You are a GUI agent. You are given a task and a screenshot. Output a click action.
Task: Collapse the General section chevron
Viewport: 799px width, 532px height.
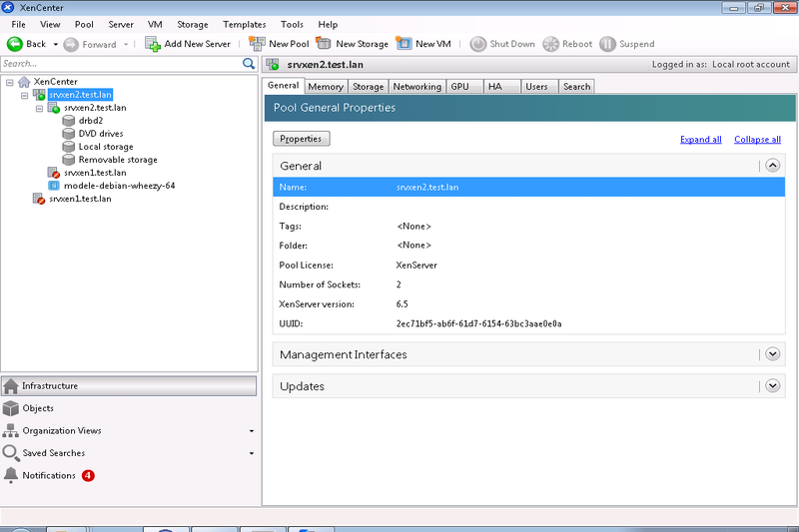tap(772, 166)
